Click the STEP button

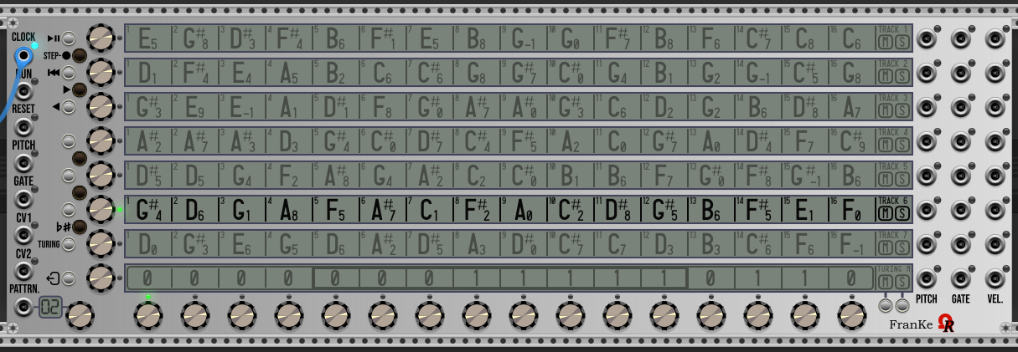80,56
